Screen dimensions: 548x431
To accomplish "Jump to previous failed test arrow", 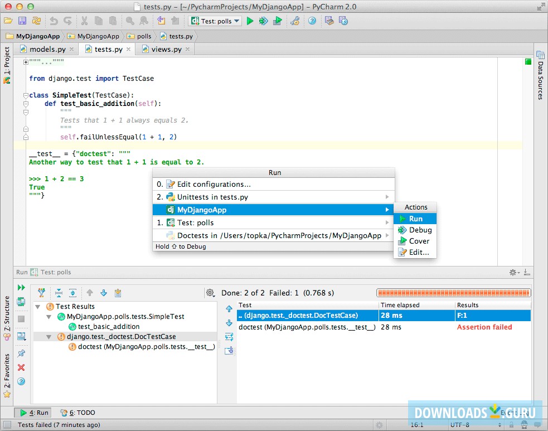I will (90, 293).
